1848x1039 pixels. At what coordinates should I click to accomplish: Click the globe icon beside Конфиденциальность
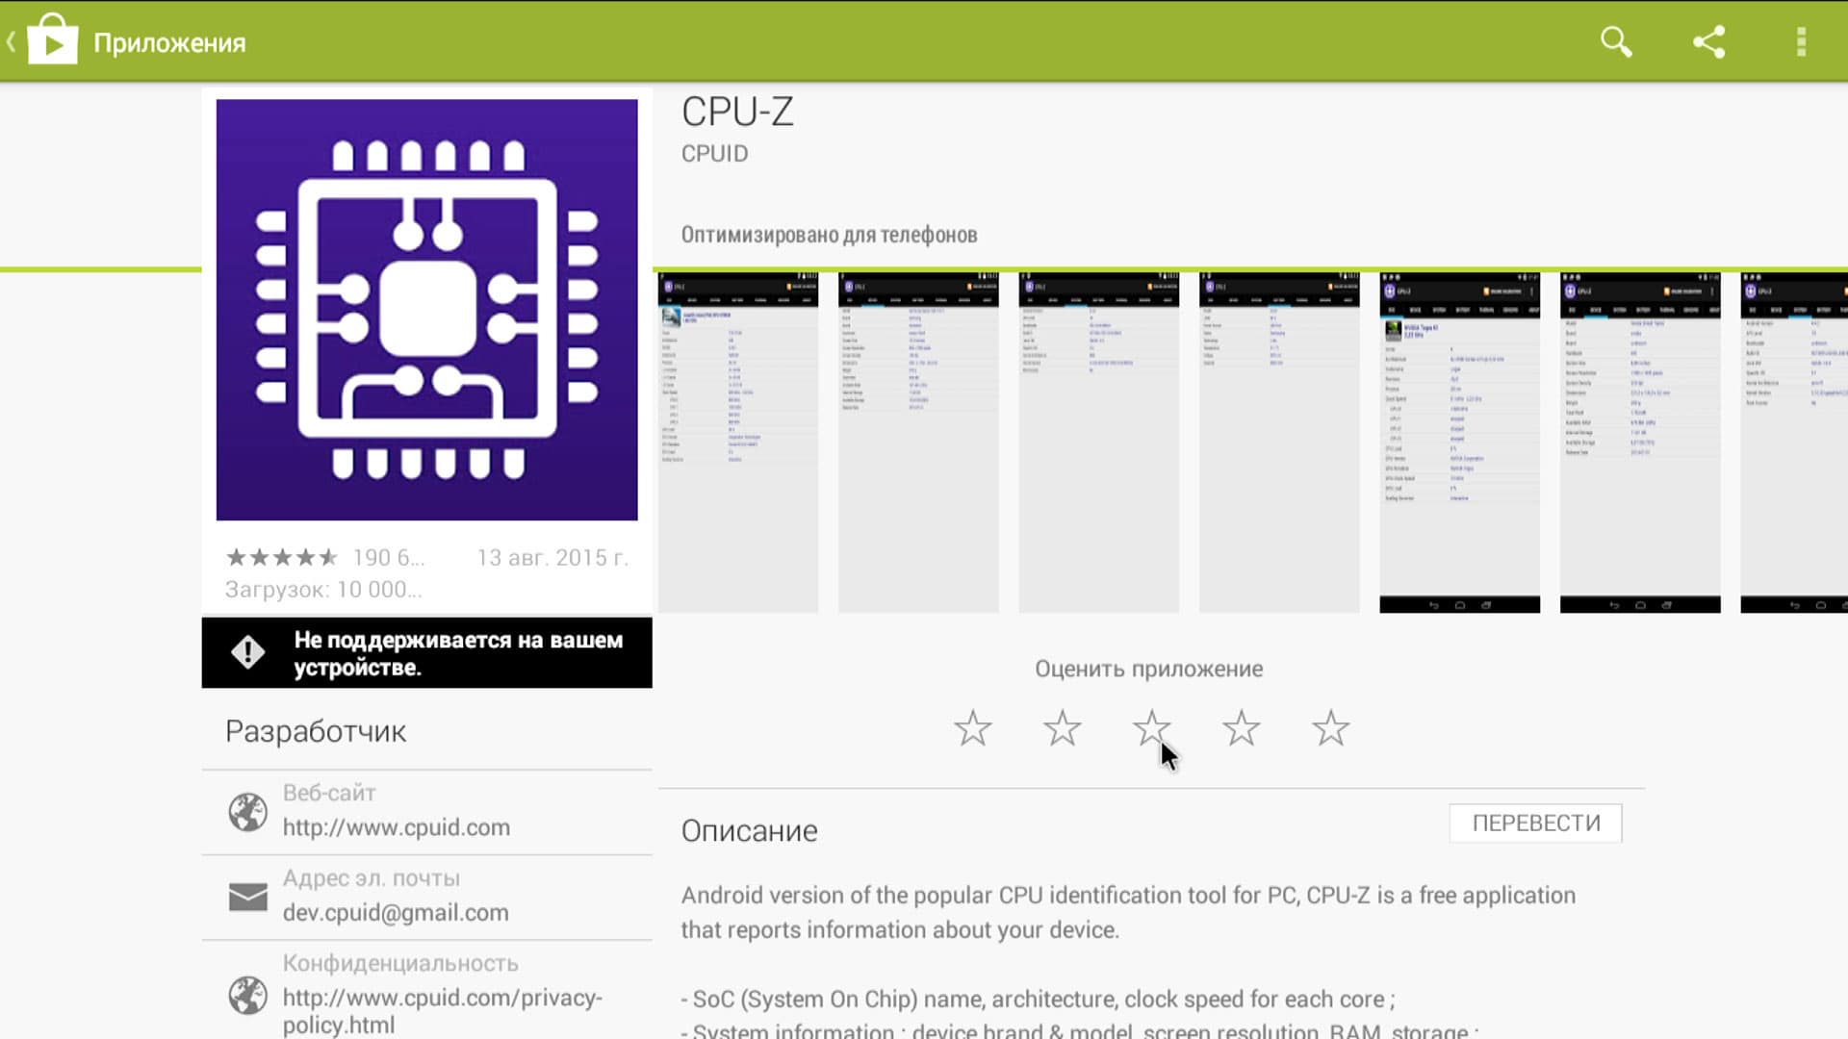point(247,995)
